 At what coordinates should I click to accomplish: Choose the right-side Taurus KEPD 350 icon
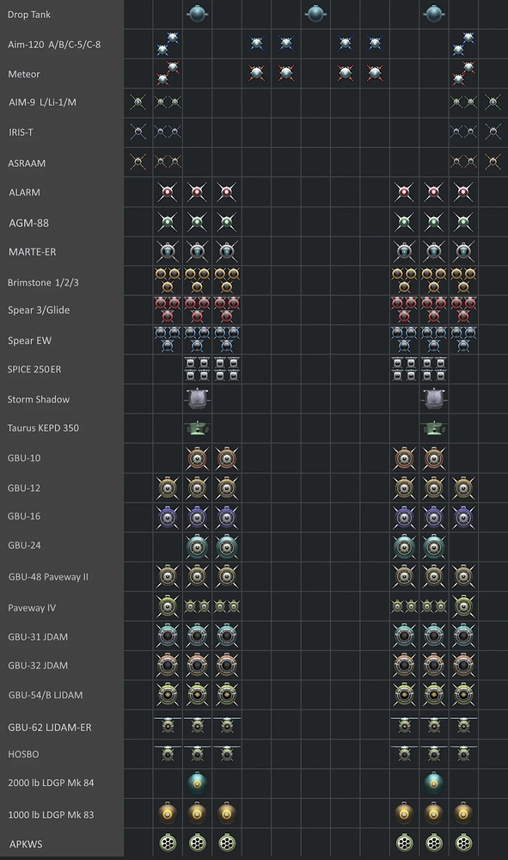pos(434,427)
